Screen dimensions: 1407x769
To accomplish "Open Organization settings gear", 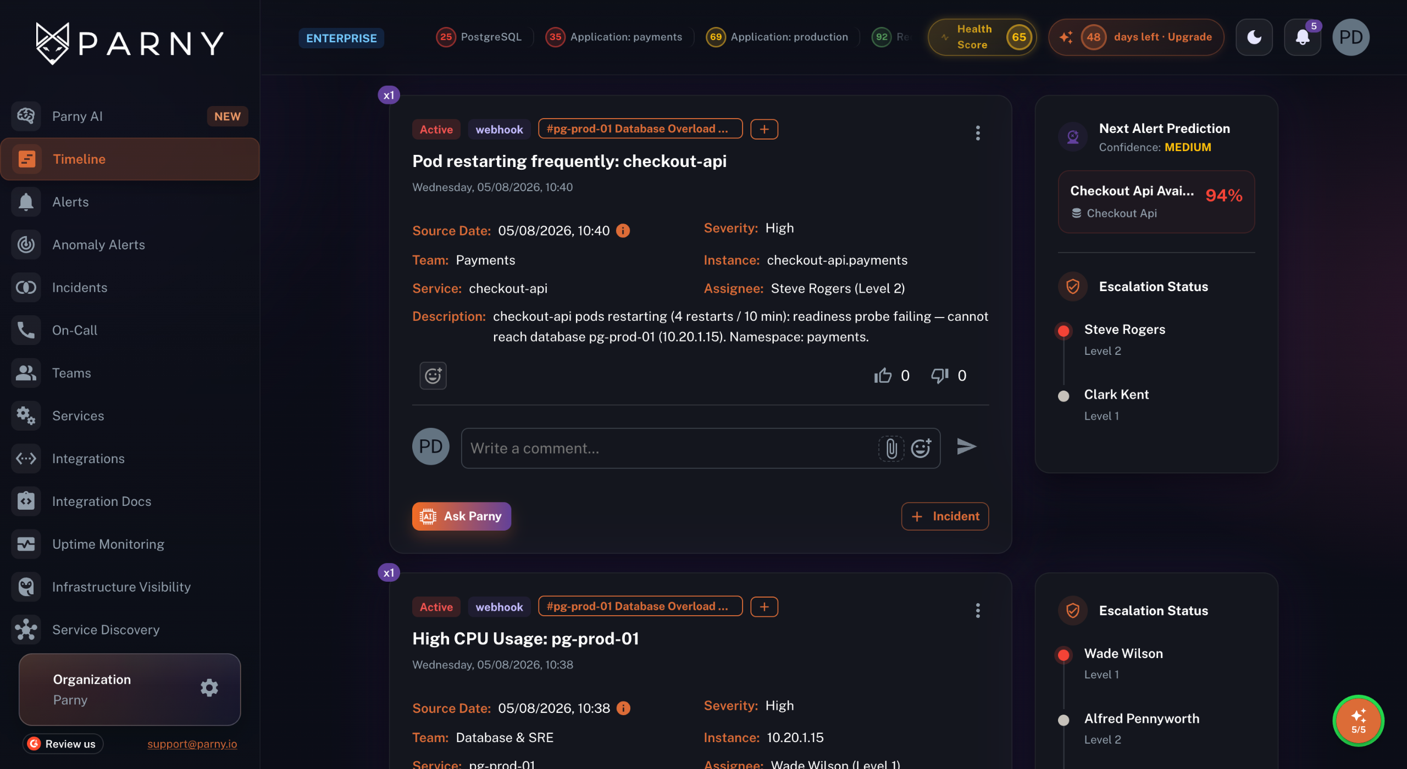I will click(209, 688).
